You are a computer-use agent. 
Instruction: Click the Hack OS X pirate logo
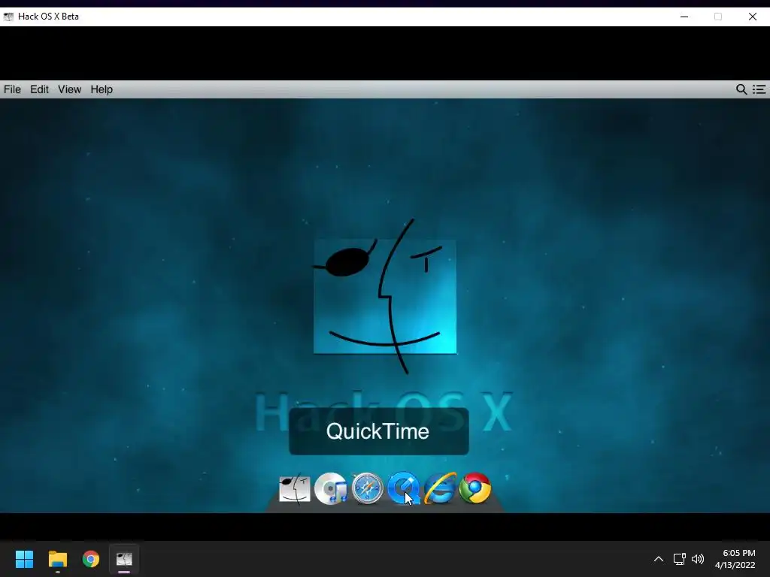click(385, 296)
